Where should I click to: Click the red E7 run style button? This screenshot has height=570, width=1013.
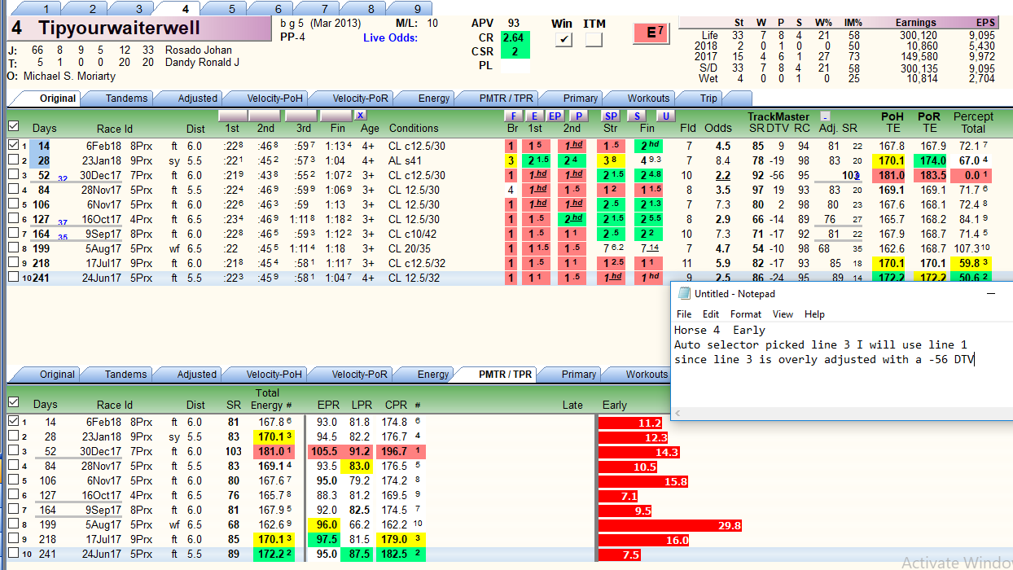(x=651, y=33)
